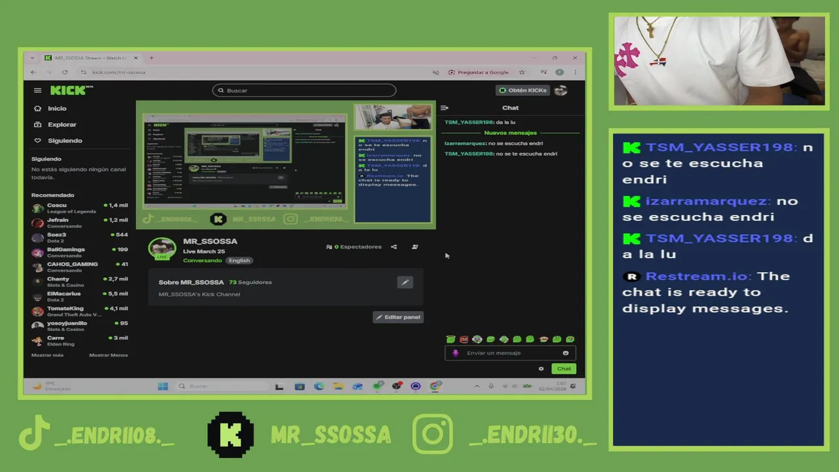839x472 pixels.
Task: Open recommended channel Chanty
Action: pyautogui.click(x=79, y=282)
